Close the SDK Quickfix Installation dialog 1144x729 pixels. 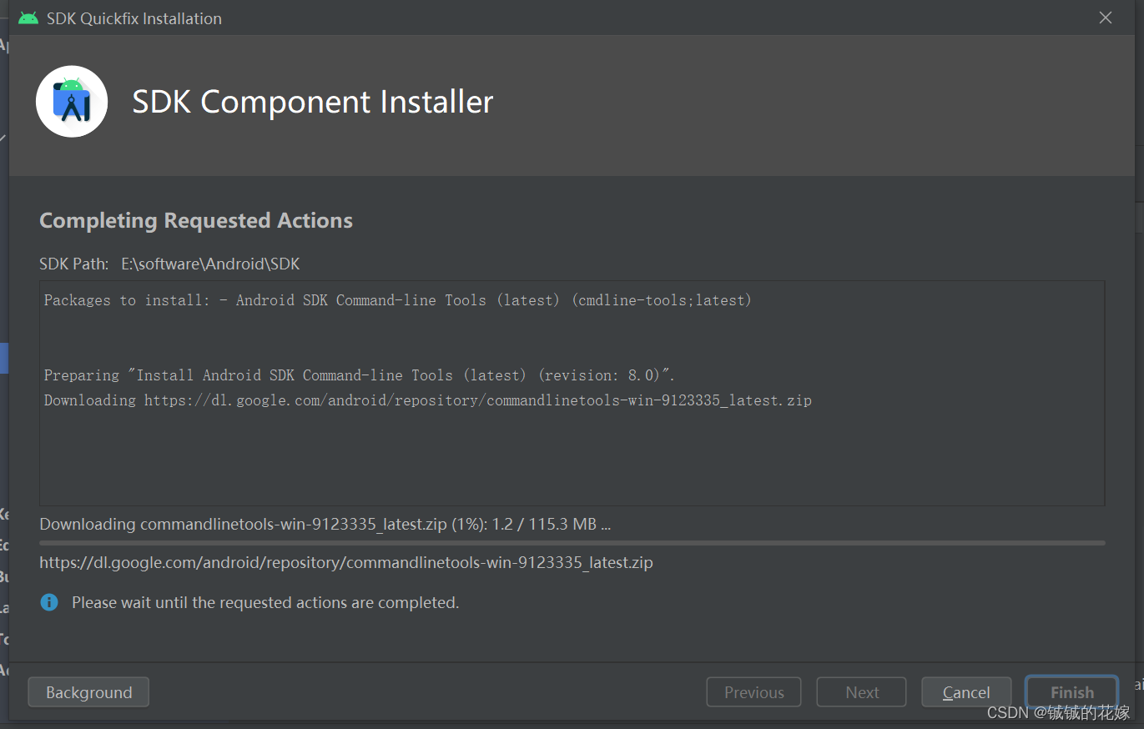click(1106, 18)
